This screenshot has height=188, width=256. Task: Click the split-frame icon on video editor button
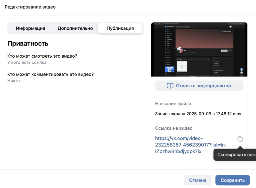170,86
